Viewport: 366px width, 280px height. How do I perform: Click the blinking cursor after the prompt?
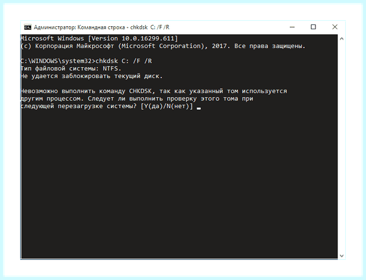(199, 108)
